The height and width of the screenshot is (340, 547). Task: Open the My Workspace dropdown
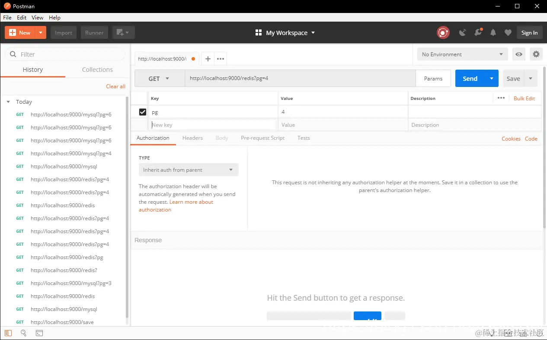(285, 32)
